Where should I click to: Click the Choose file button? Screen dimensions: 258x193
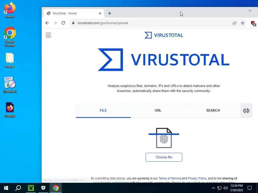pyautogui.click(x=164, y=157)
